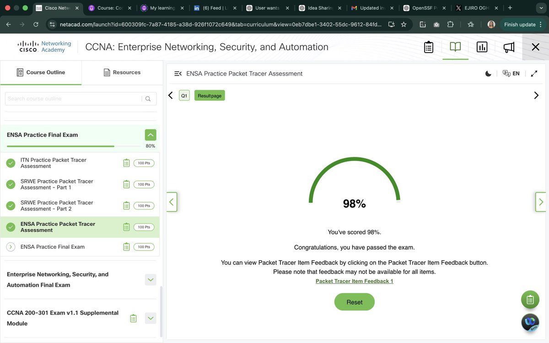Click the Reset button
549x343 pixels.
355,302
